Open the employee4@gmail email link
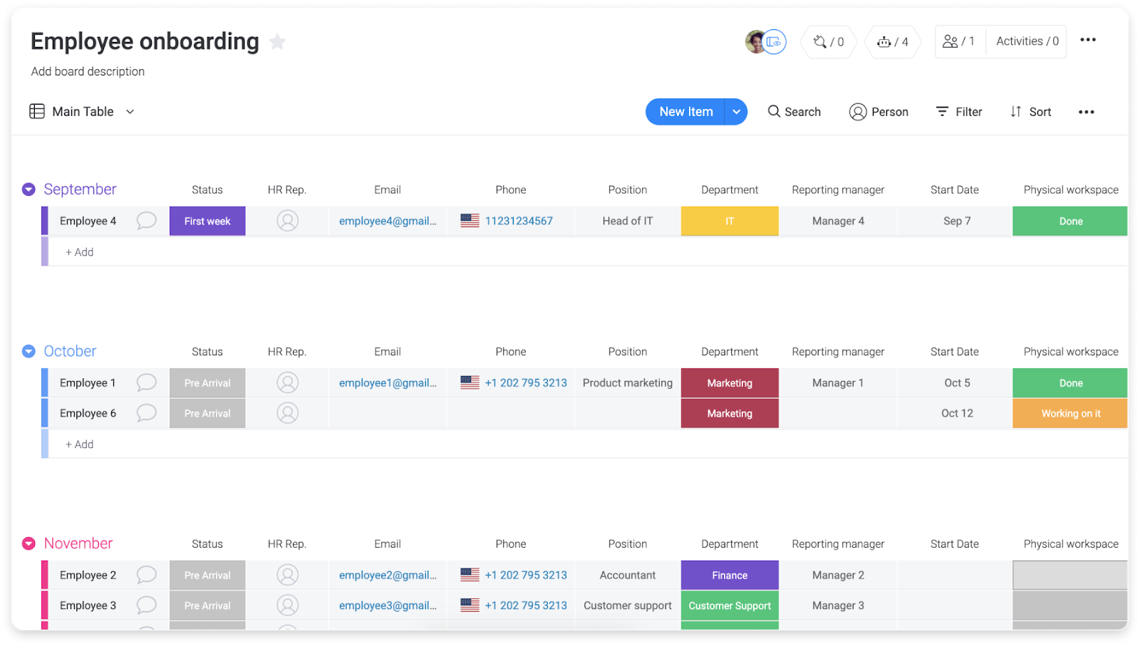 388,221
